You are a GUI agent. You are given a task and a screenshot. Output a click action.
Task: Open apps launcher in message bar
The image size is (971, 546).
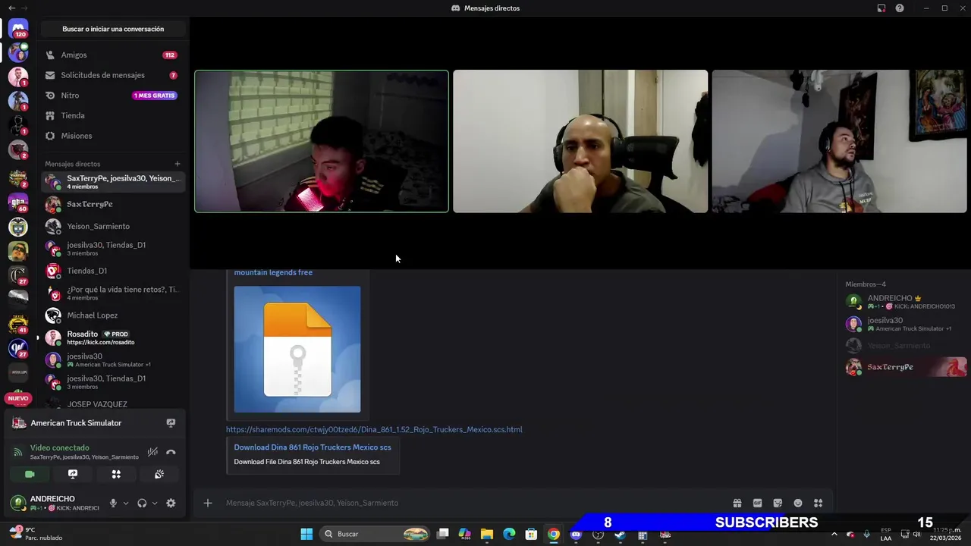pyautogui.click(x=818, y=503)
